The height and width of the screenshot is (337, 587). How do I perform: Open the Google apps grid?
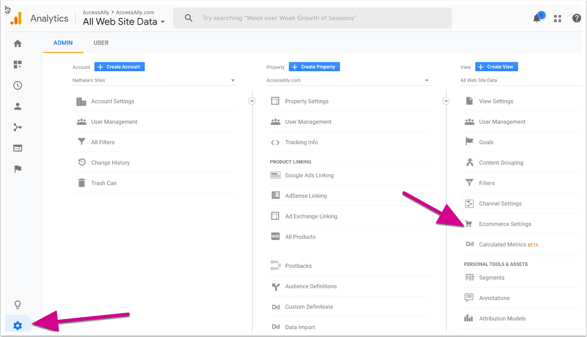pos(557,18)
